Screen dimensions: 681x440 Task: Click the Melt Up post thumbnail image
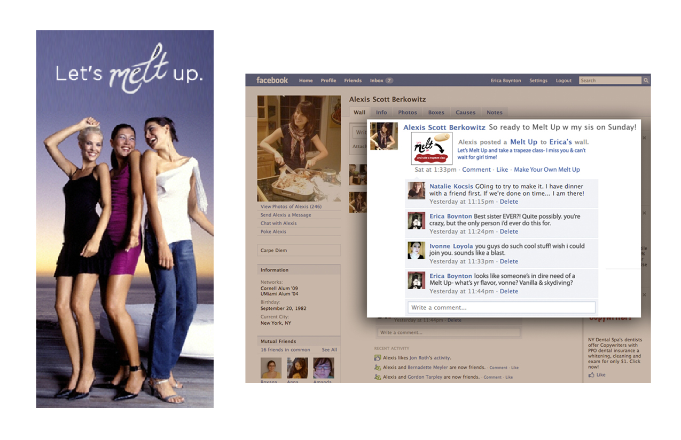(x=432, y=149)
